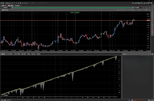Open the data source dropdown right of green bar
This screenshot has height=101, width=154.
tap(138, 8)
